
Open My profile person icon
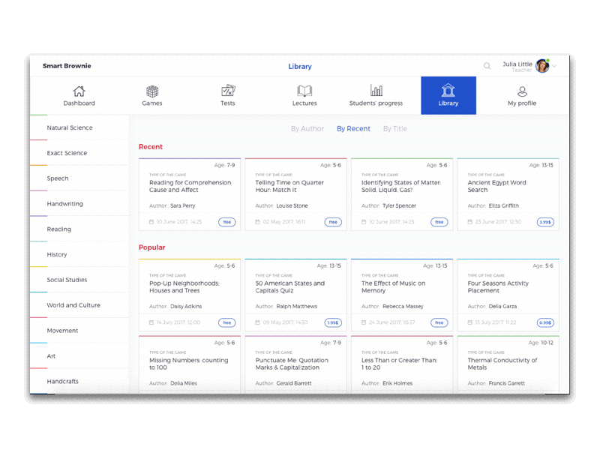pos(521,90)
